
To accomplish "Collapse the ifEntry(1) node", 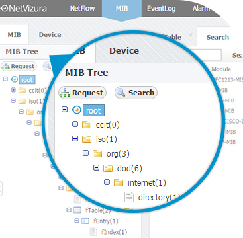I will 77,220.
